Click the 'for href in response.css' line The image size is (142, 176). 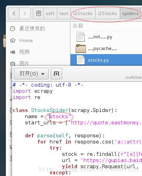click(x=90, y=142)
